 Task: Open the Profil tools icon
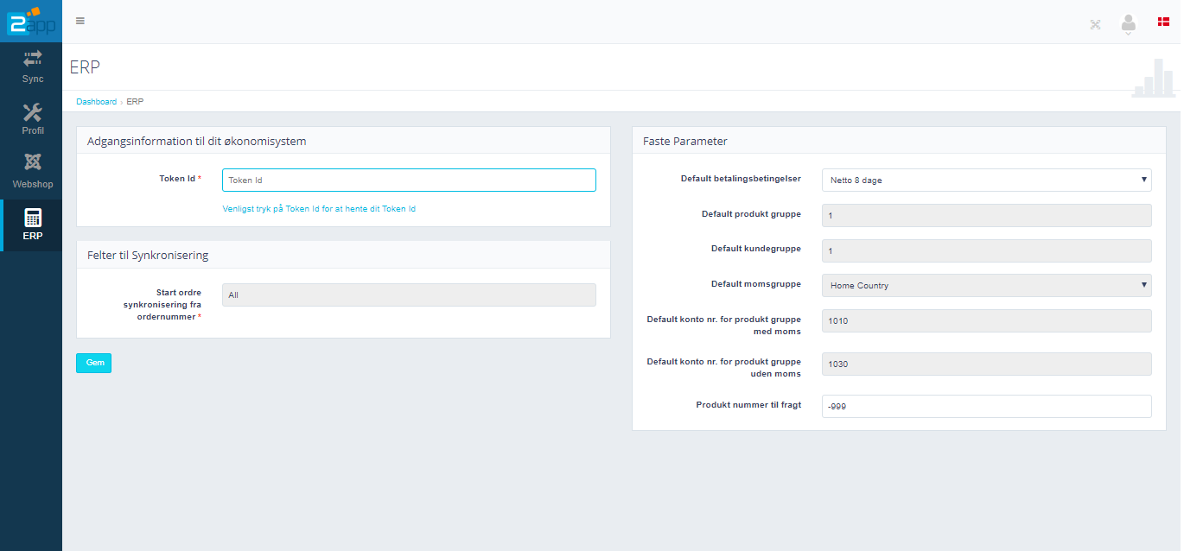point(33,111)
